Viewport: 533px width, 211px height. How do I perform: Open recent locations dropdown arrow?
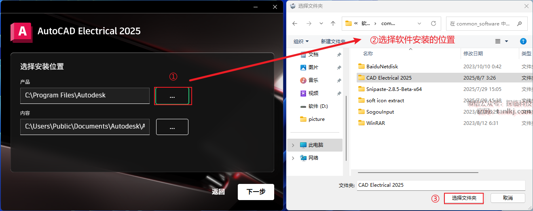[x=321, y=23]
